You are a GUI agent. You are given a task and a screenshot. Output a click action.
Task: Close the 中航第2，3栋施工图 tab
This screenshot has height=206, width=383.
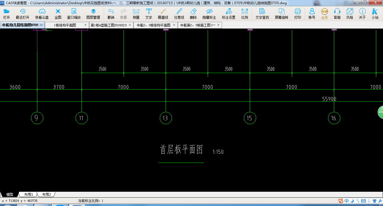pos(218,25)
